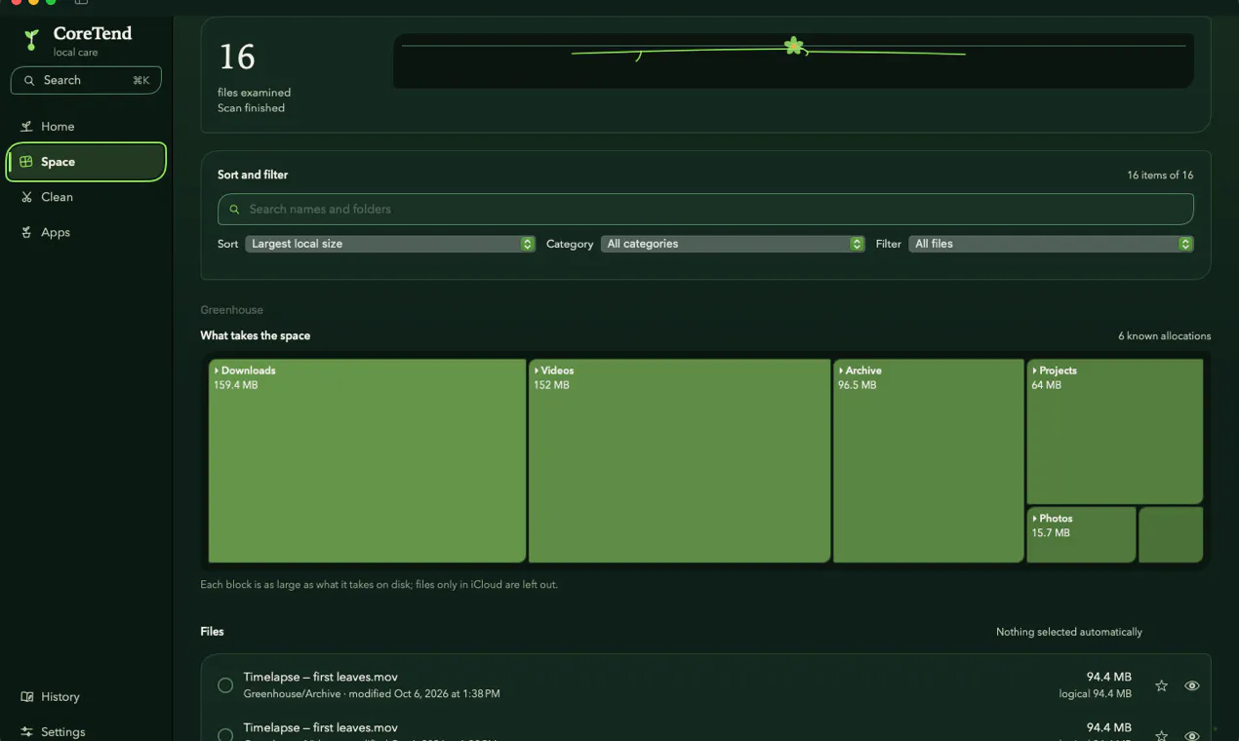
Task: Click the Settings sliders icon
Action: (26, 732)
